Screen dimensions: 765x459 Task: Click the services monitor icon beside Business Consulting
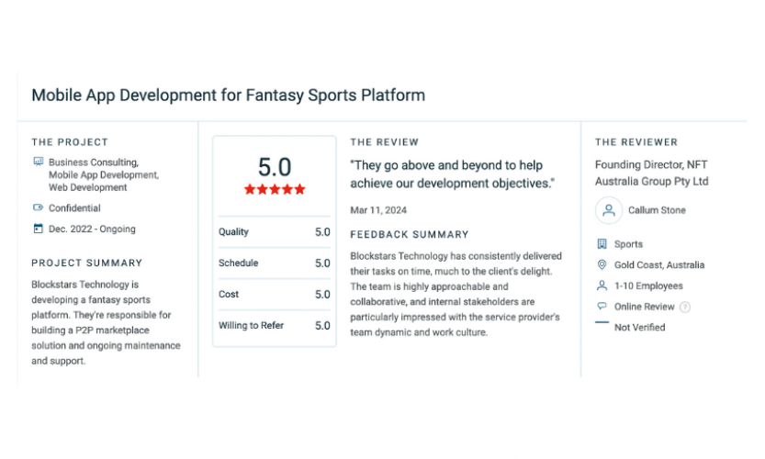coord(38,162)
